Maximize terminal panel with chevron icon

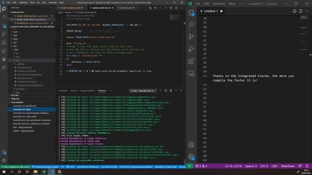click(x=176, y=91)
